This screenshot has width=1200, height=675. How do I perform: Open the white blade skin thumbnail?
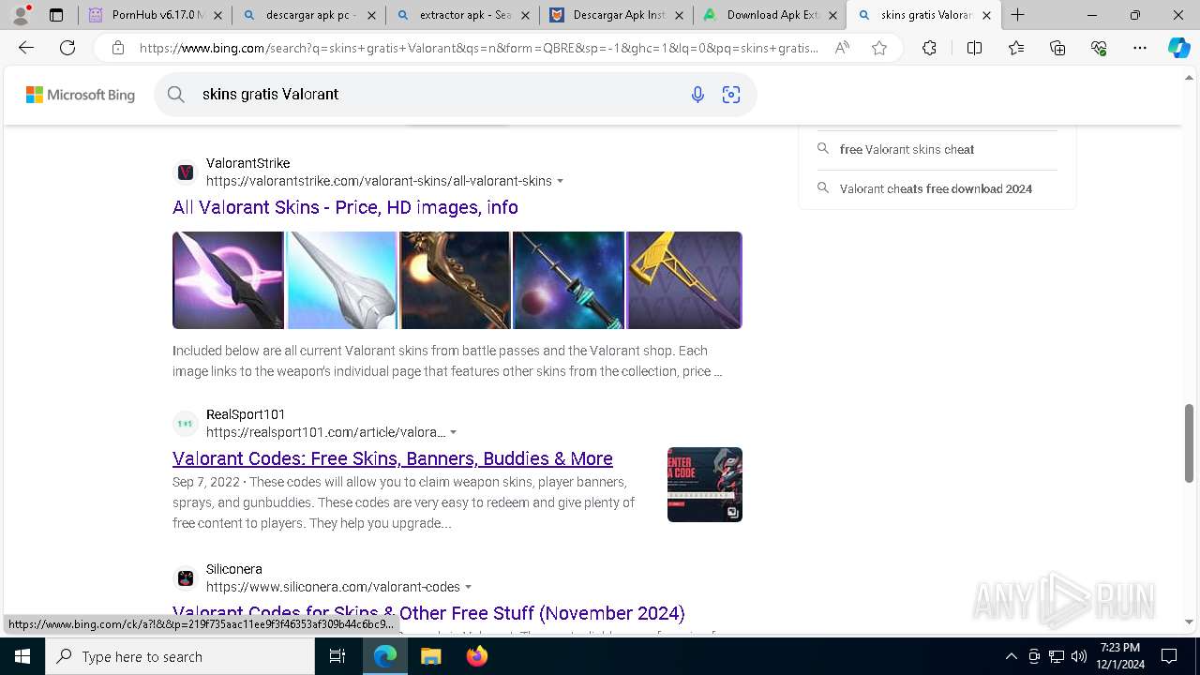(342, 280)
